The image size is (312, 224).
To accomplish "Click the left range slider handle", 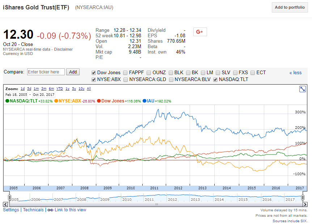I will tap(9, 197).
